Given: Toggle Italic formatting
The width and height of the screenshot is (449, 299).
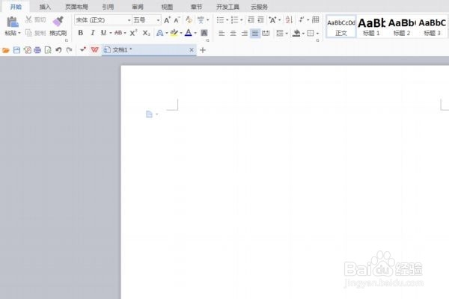Looking at the screenshot, I should click(93, 33).
